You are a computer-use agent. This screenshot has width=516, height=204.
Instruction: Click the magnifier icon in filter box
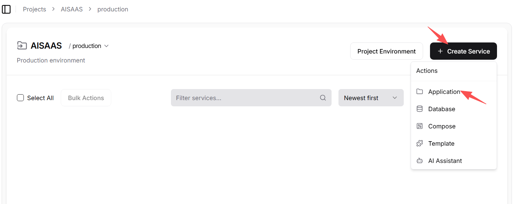323,98
